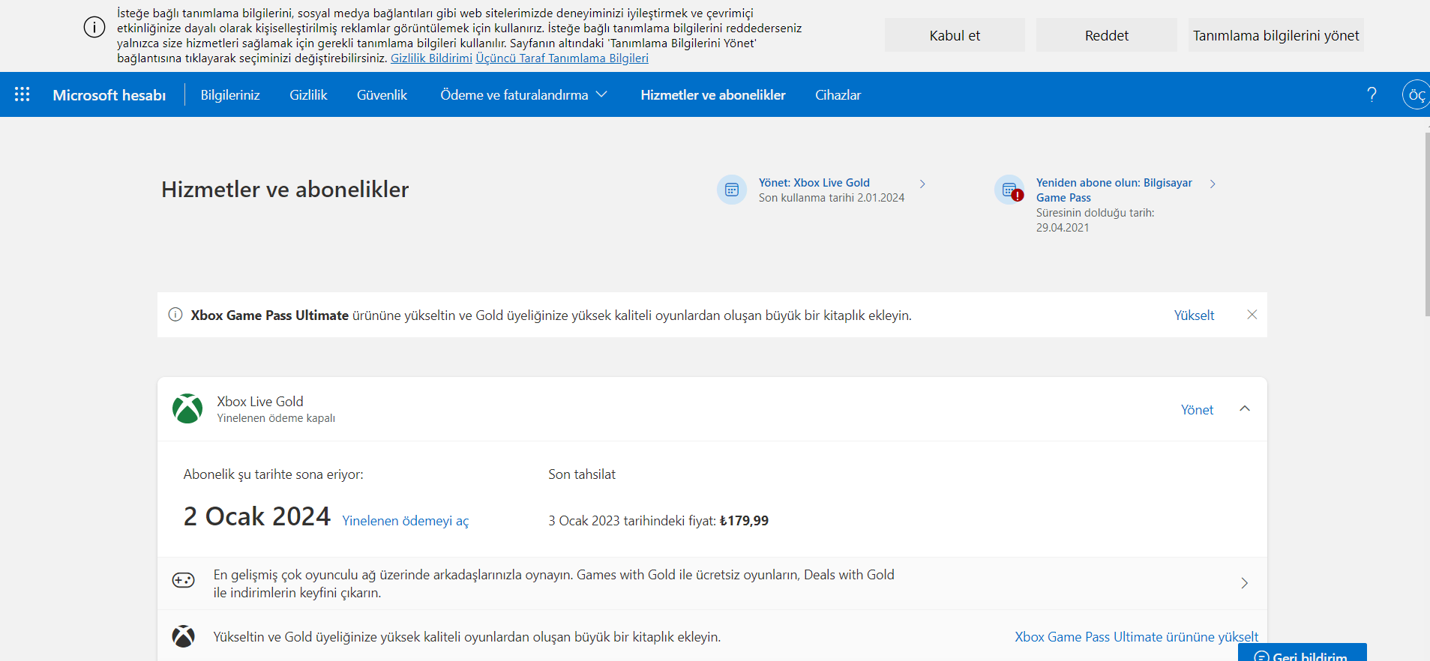Reject optional cookies with Reddet
Screen dimensions: 1430x661
point(1107,35)
